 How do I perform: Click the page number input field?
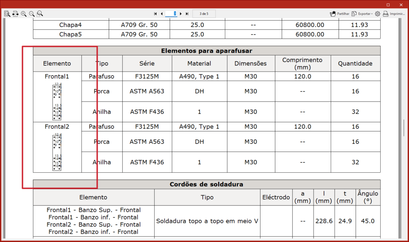(171, 14)
